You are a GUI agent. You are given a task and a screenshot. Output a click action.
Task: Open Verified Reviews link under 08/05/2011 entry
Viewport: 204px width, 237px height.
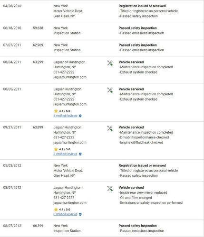tap(65, 116)
